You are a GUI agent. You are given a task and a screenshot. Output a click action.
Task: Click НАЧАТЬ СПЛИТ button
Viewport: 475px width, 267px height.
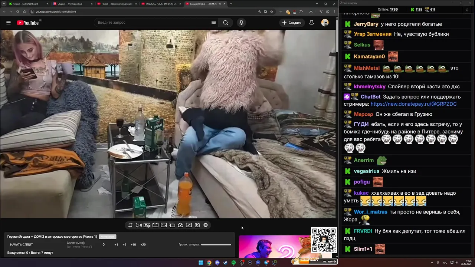coord(22,245)
